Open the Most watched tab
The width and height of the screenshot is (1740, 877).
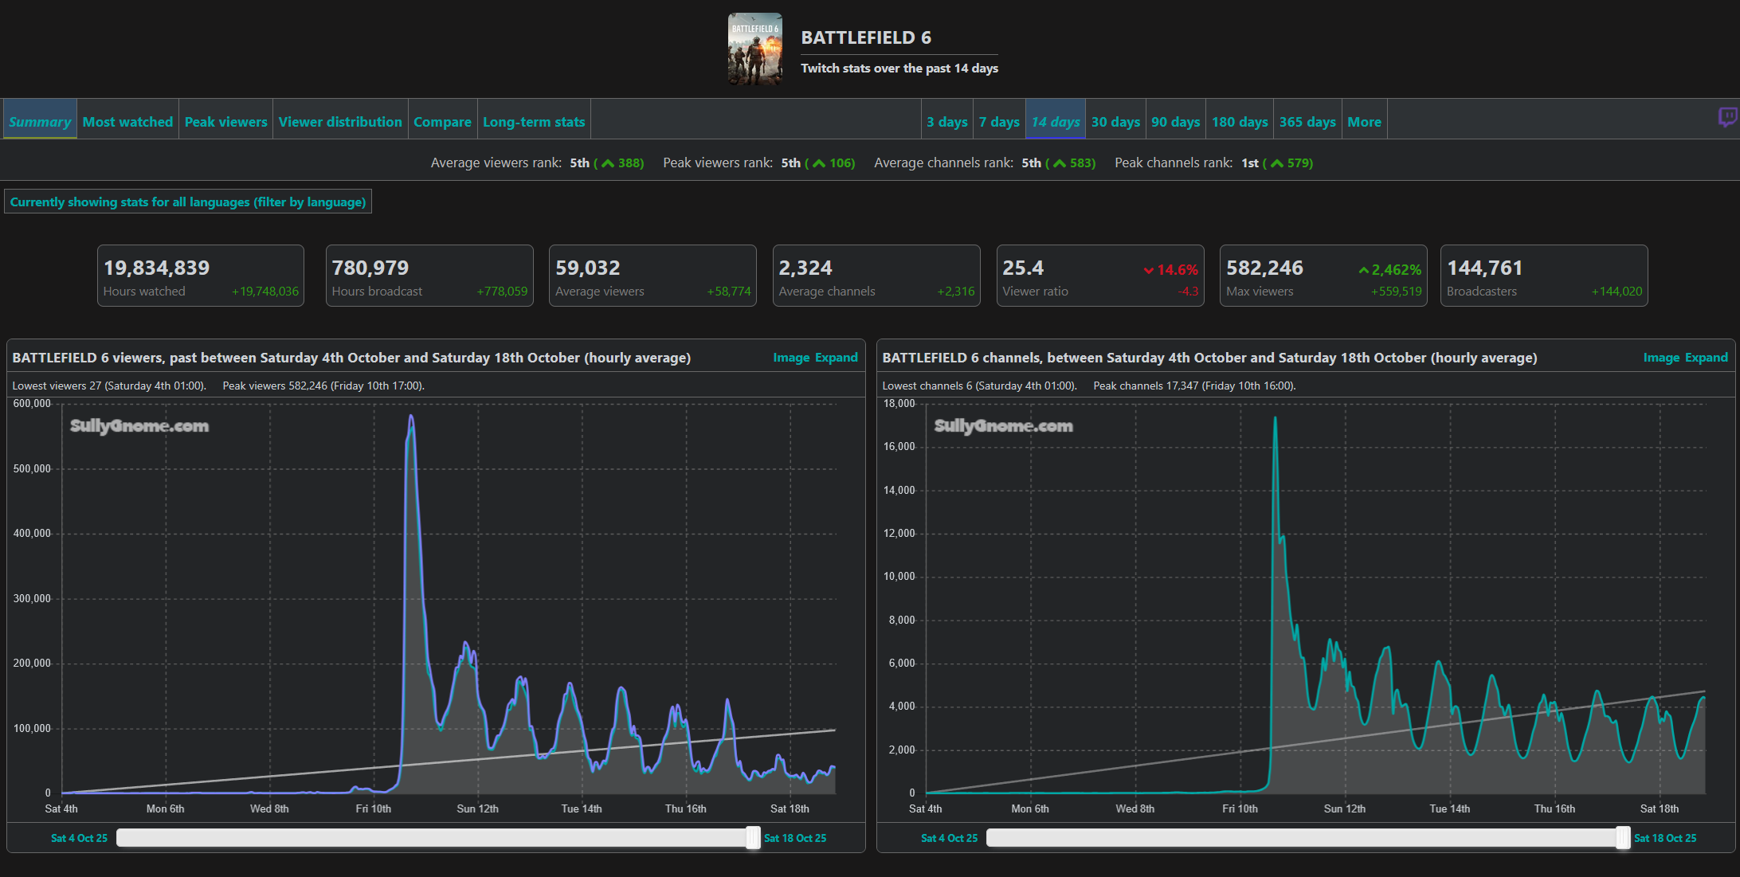pyautogui.click(x=127, y=122)
